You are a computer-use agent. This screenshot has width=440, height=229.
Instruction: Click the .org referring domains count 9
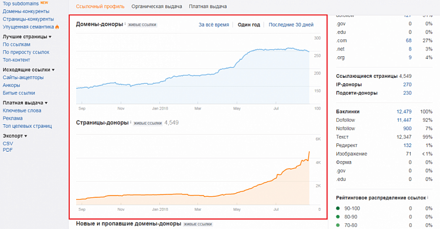point(410,57)
